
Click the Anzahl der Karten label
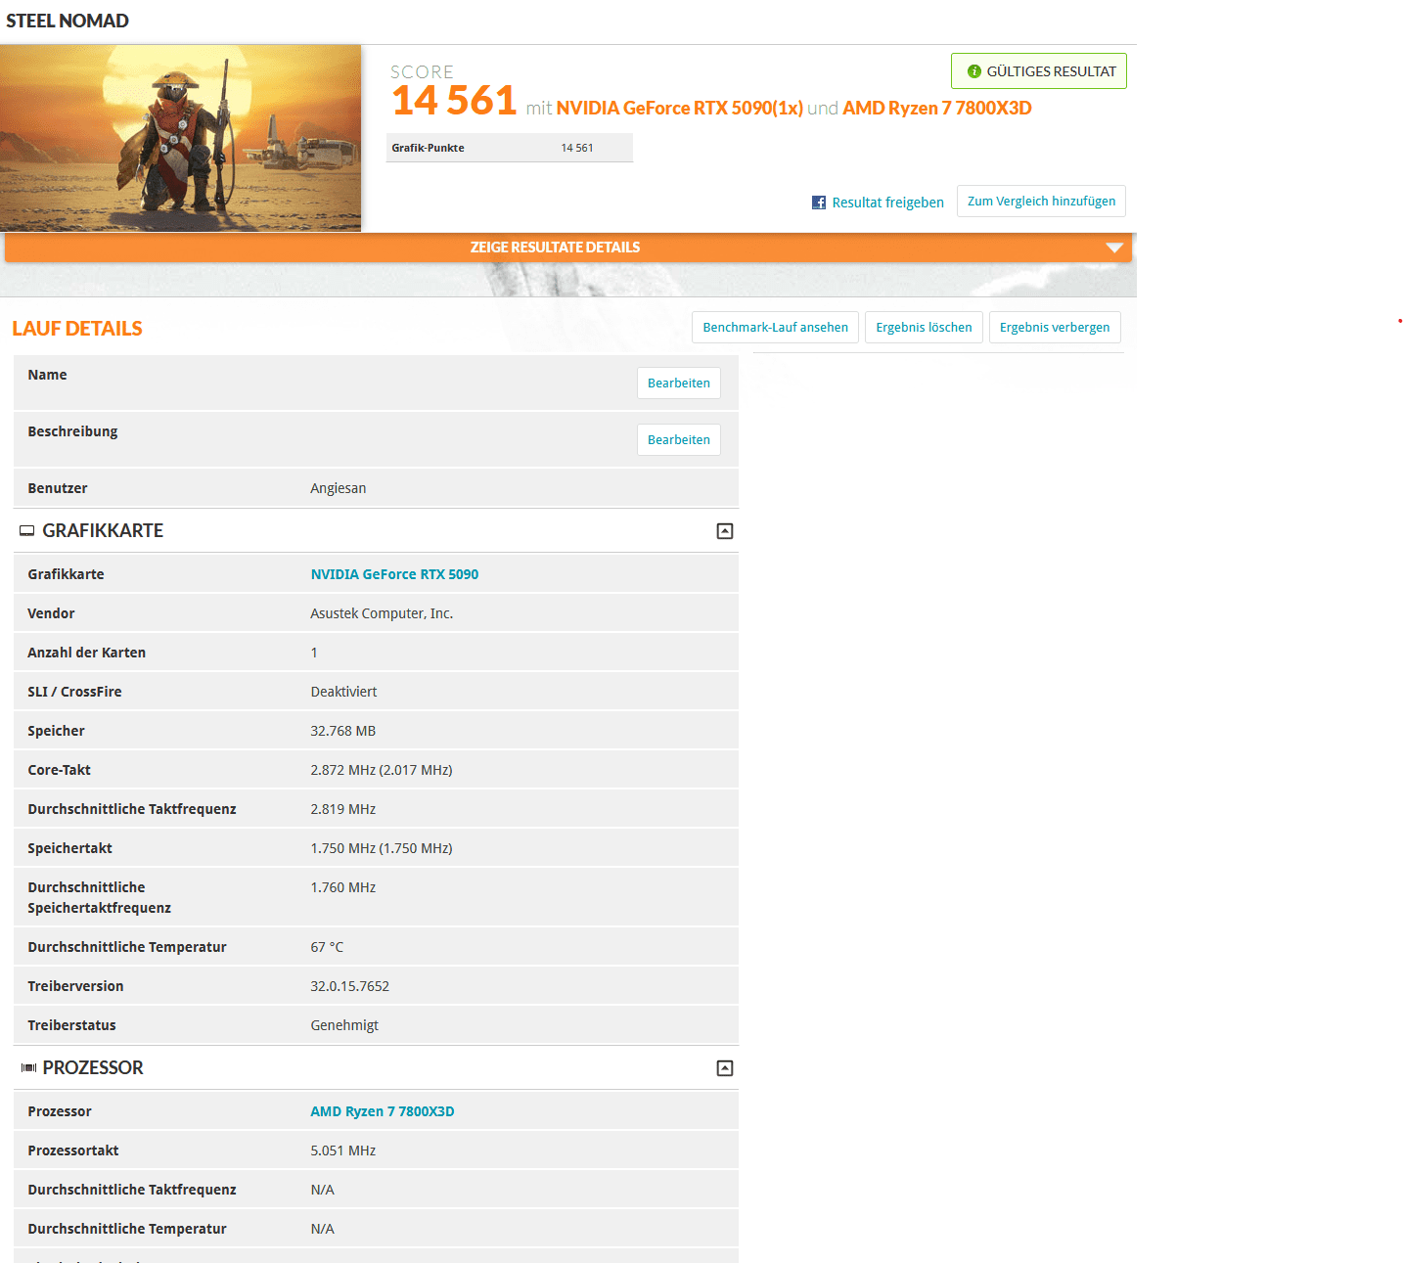[x=87, y=653]
